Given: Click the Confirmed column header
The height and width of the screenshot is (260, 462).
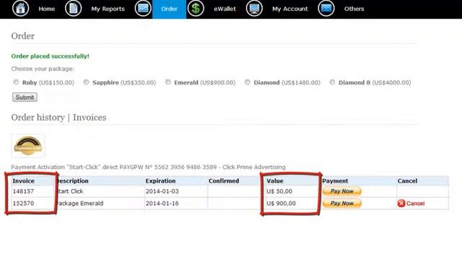Looking at the screenshot, I should point(224,181).
